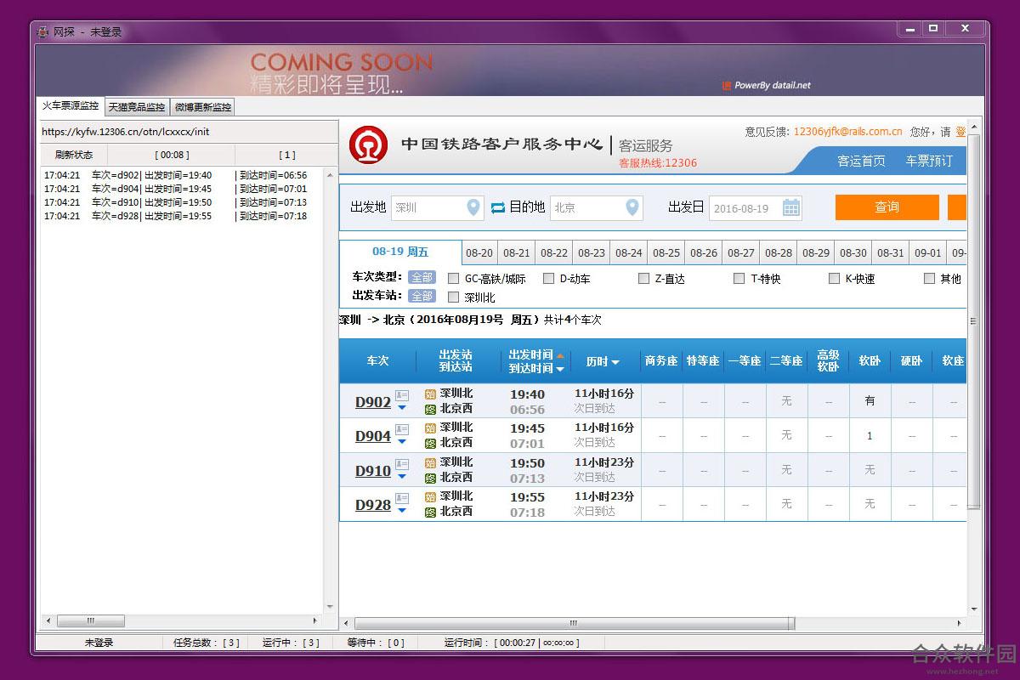Click the 网探 app icon in the title bar
The image size is (1020, 680).
point(43,31)
